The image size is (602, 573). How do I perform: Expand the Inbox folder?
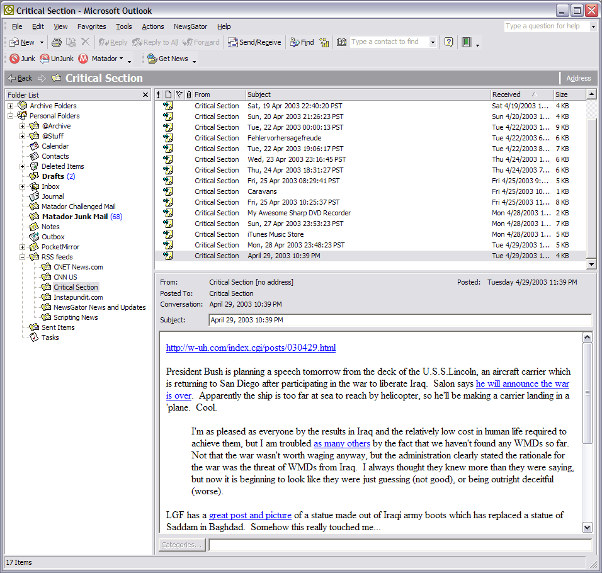coord(22,186)
